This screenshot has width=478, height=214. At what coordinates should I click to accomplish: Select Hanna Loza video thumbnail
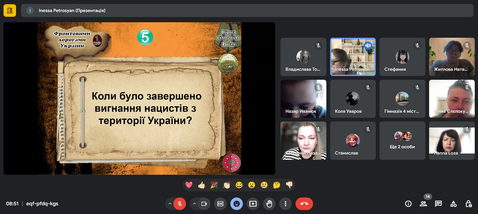(x=452, y=140)
